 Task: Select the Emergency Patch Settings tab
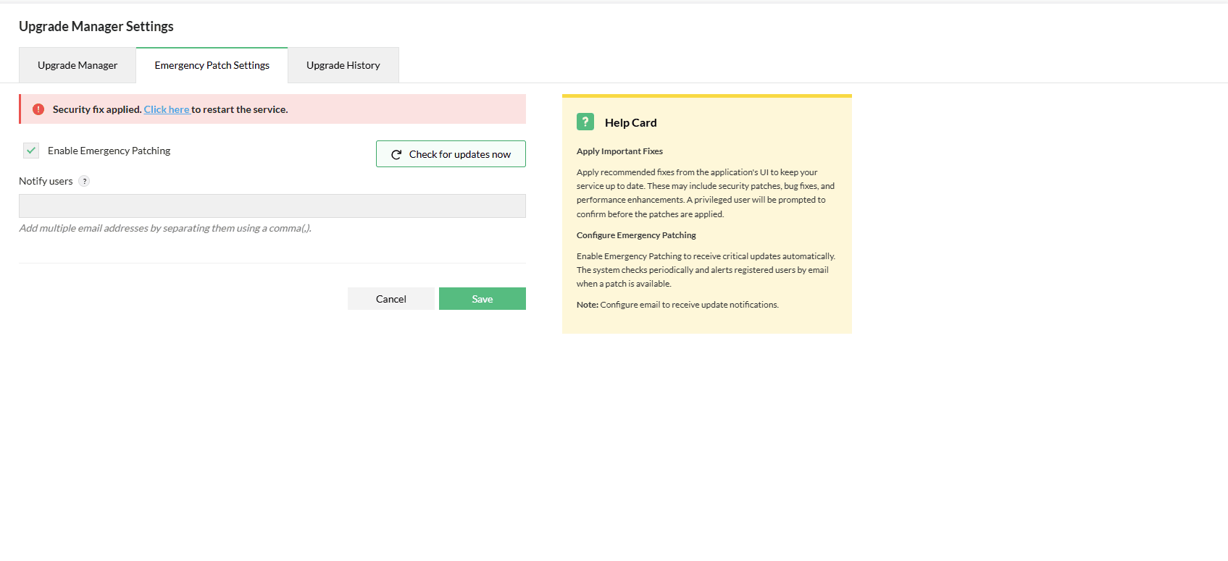tap(212, 65)
